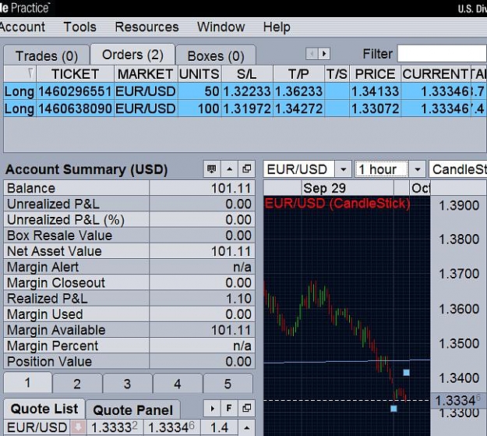
Task: Switch to quote tab 3
Action: (x=127, y=384)
